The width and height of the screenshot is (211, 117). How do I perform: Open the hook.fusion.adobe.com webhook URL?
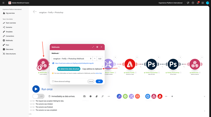pos(74,63)
